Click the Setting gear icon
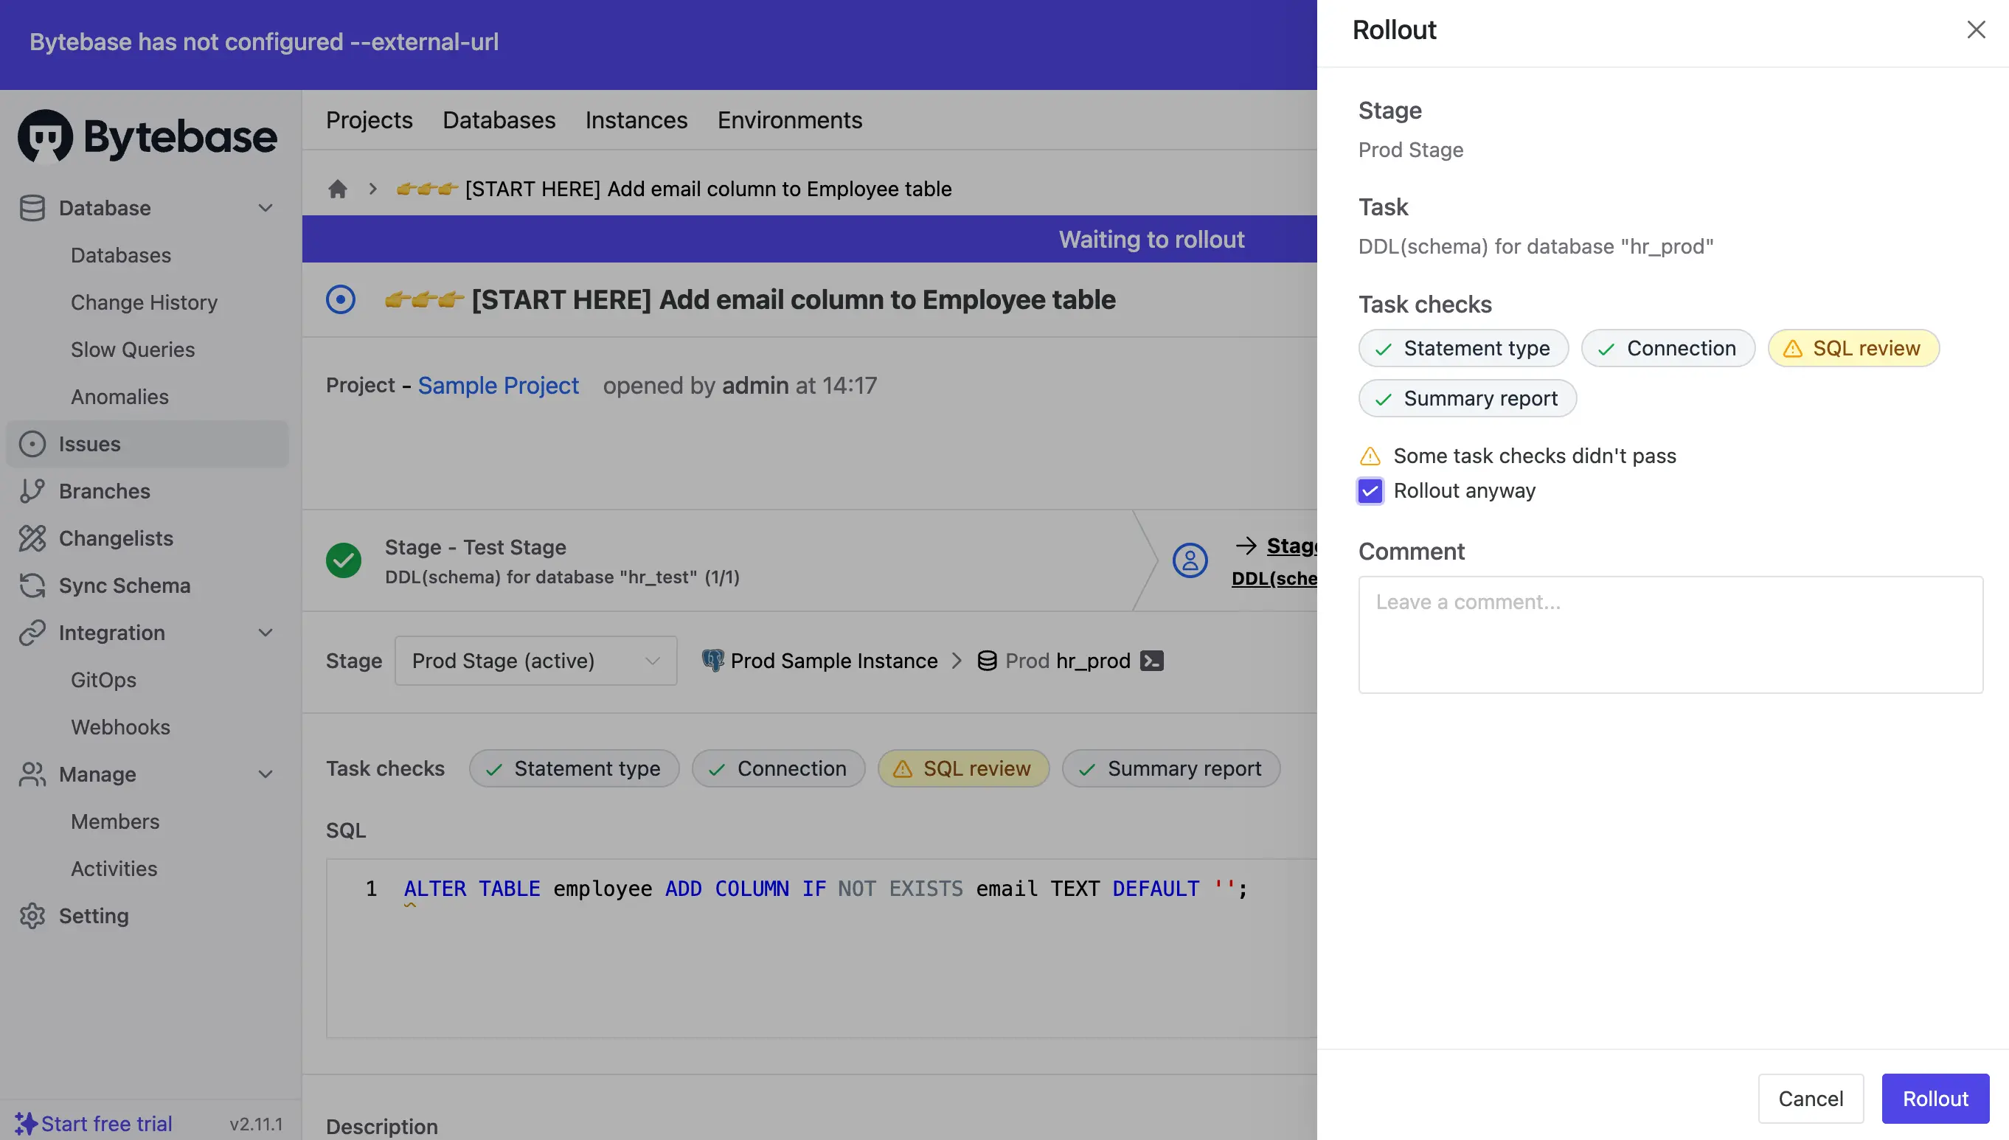The width and height of the screenshot is (2009, 1140). click(32, 915)
